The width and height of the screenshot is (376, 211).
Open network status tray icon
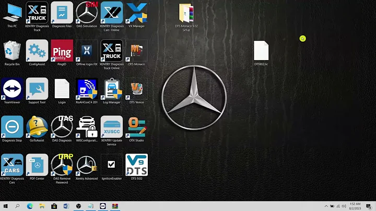338,206
